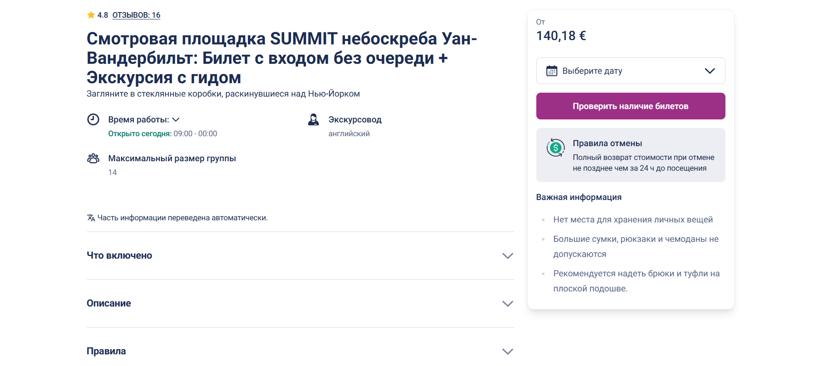Screen dimensions: 820x366
Task: Click the tour guide person icon
Action: [x=313, y=119]
